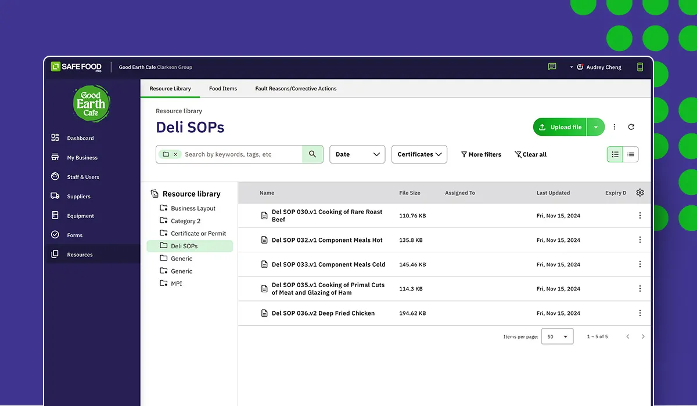Click the 194.62 KB file size cell
This screenshot has width=697, height=406.
coord(412,313)
